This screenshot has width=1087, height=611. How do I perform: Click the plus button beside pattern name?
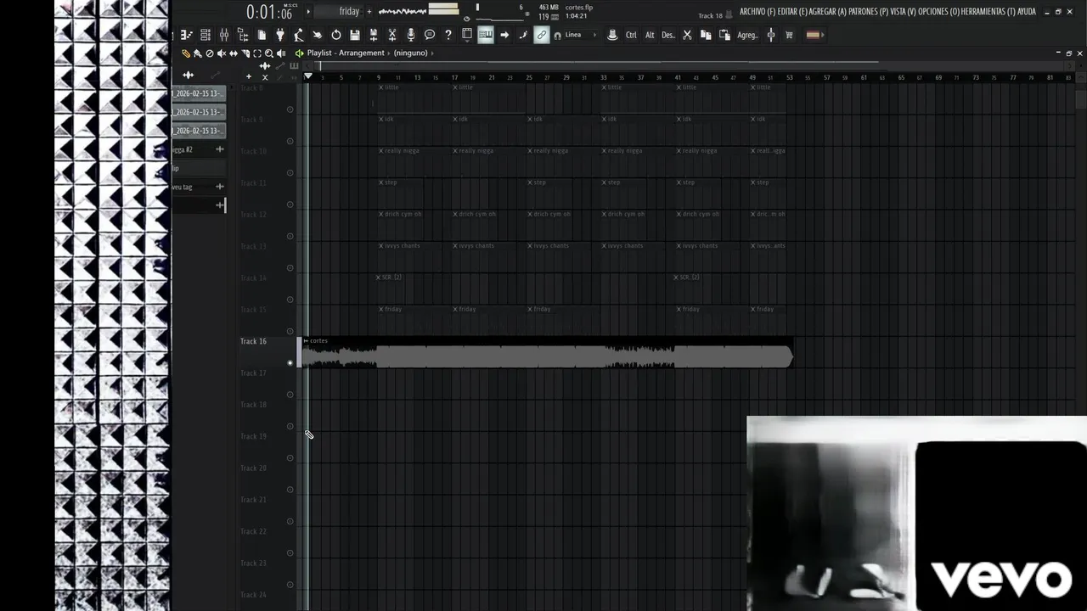tap(369, 11)
